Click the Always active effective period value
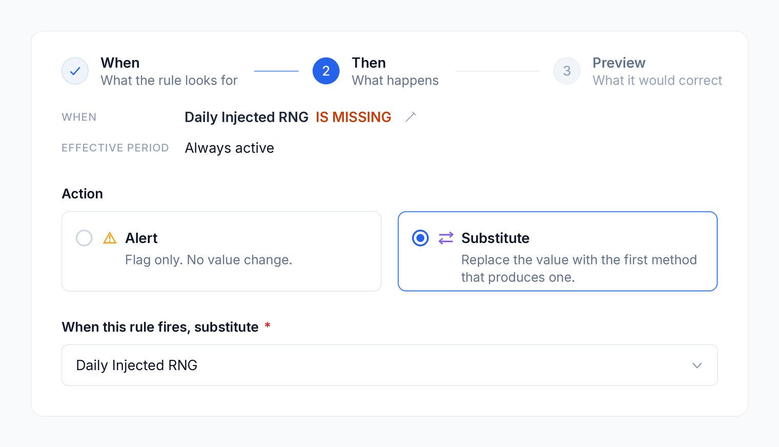Image resolution: width=779 pixels, height=447 pixels. [x=229, y=148]
